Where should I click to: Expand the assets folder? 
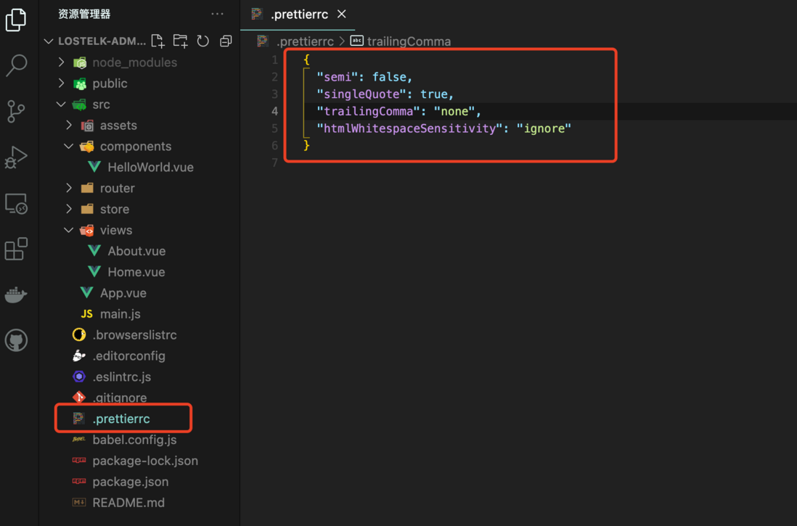click(69, 125)
